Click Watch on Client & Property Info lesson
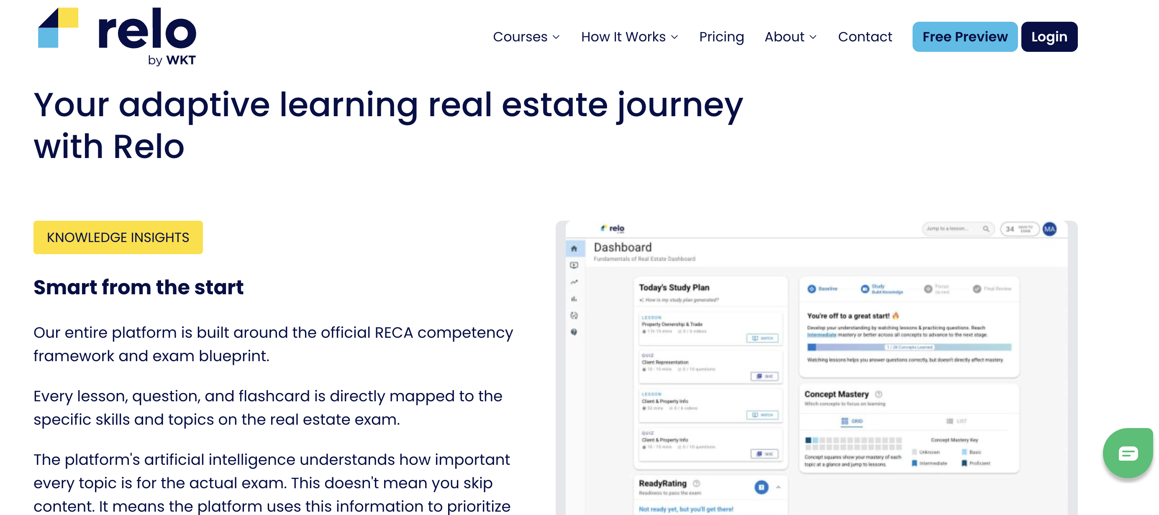This screenshot has width=1159, height=515. pyautogui.click(x=762, y=415)
